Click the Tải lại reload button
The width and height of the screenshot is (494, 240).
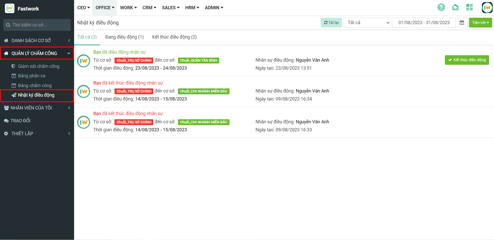pyautogui.click(x=331, y=23)
